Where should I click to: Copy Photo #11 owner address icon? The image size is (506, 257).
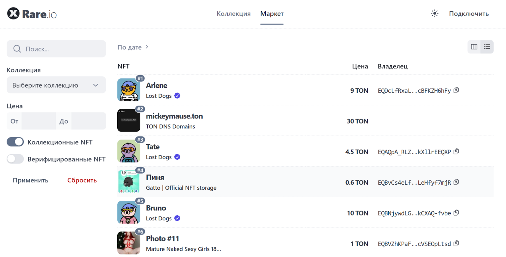456,244
